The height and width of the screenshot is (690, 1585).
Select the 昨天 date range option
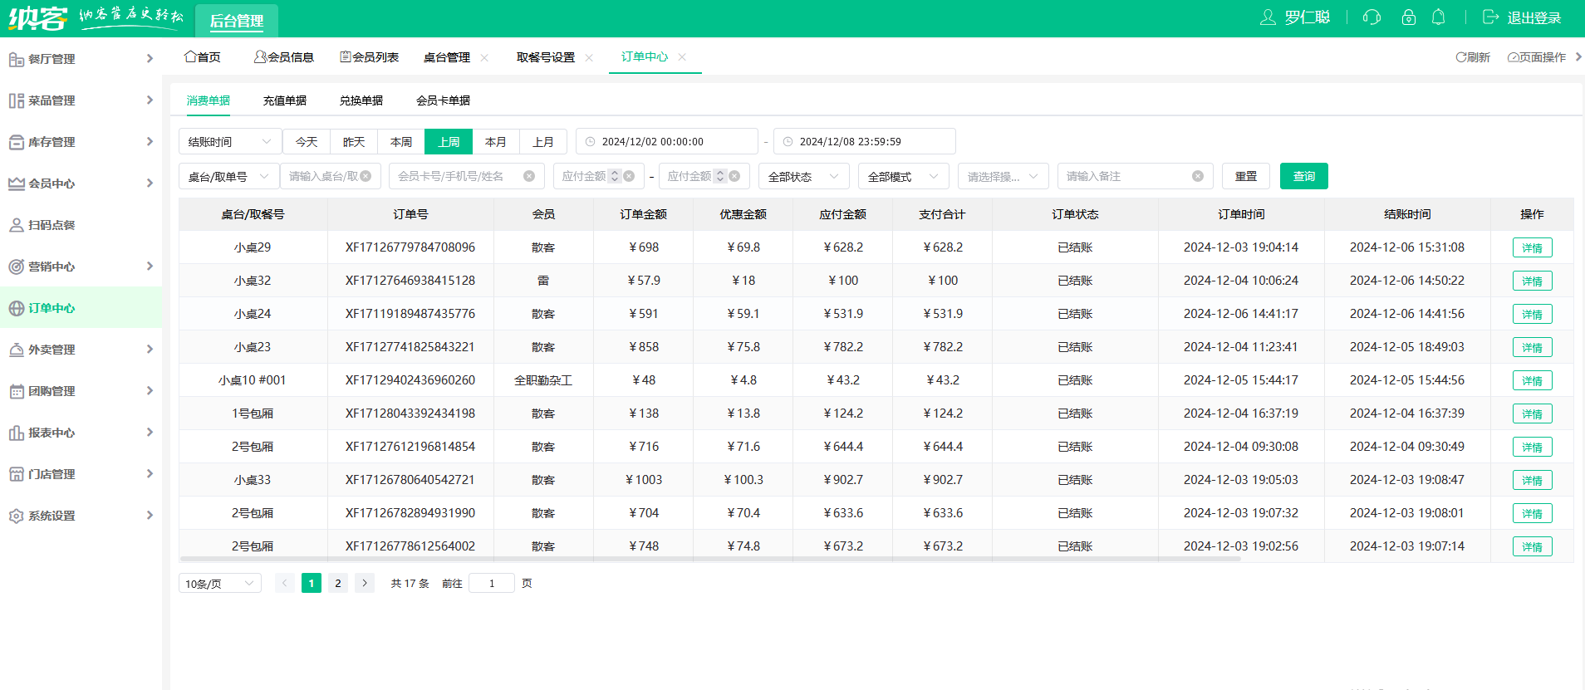click(354, 142)
